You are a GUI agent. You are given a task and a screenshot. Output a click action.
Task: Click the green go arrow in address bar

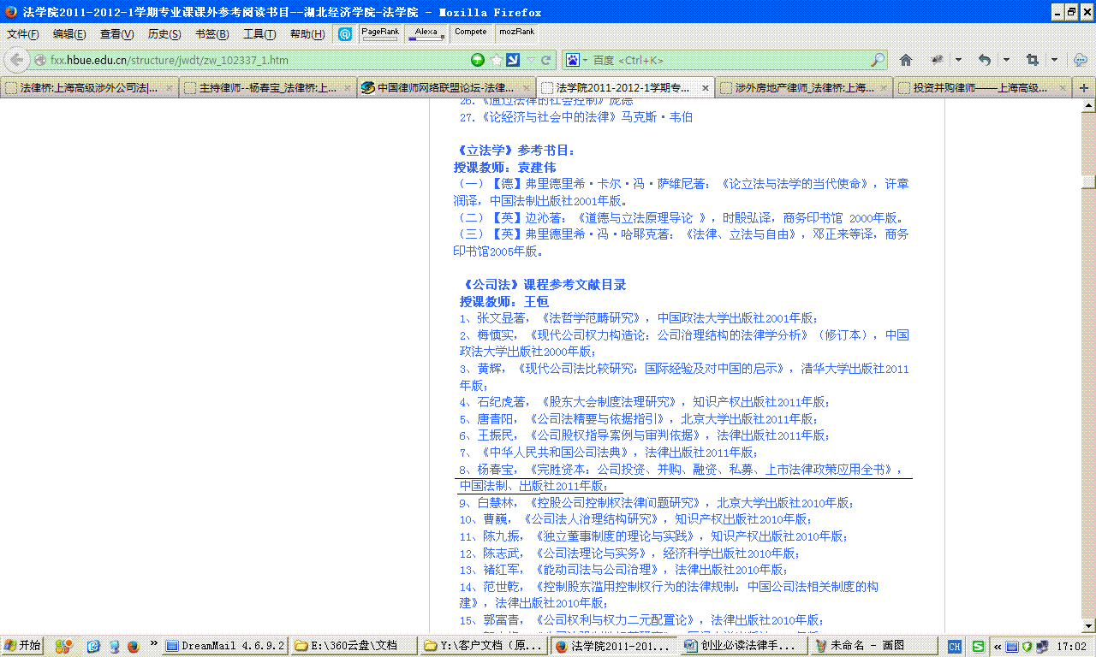[x=478, y=60]
